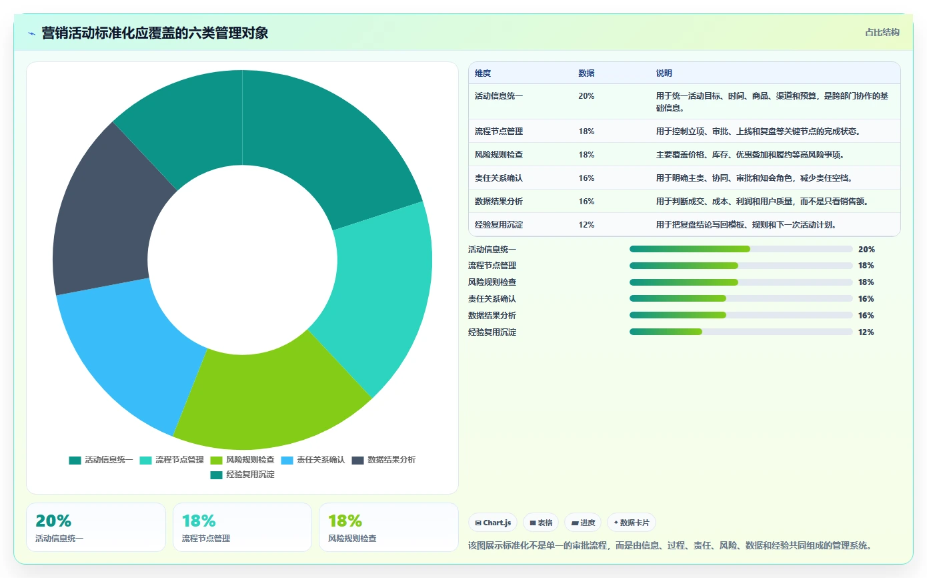Toggle the 责任关系确认 legend item
This screenshot has height=578, width=927.
[x=313, y=460]
